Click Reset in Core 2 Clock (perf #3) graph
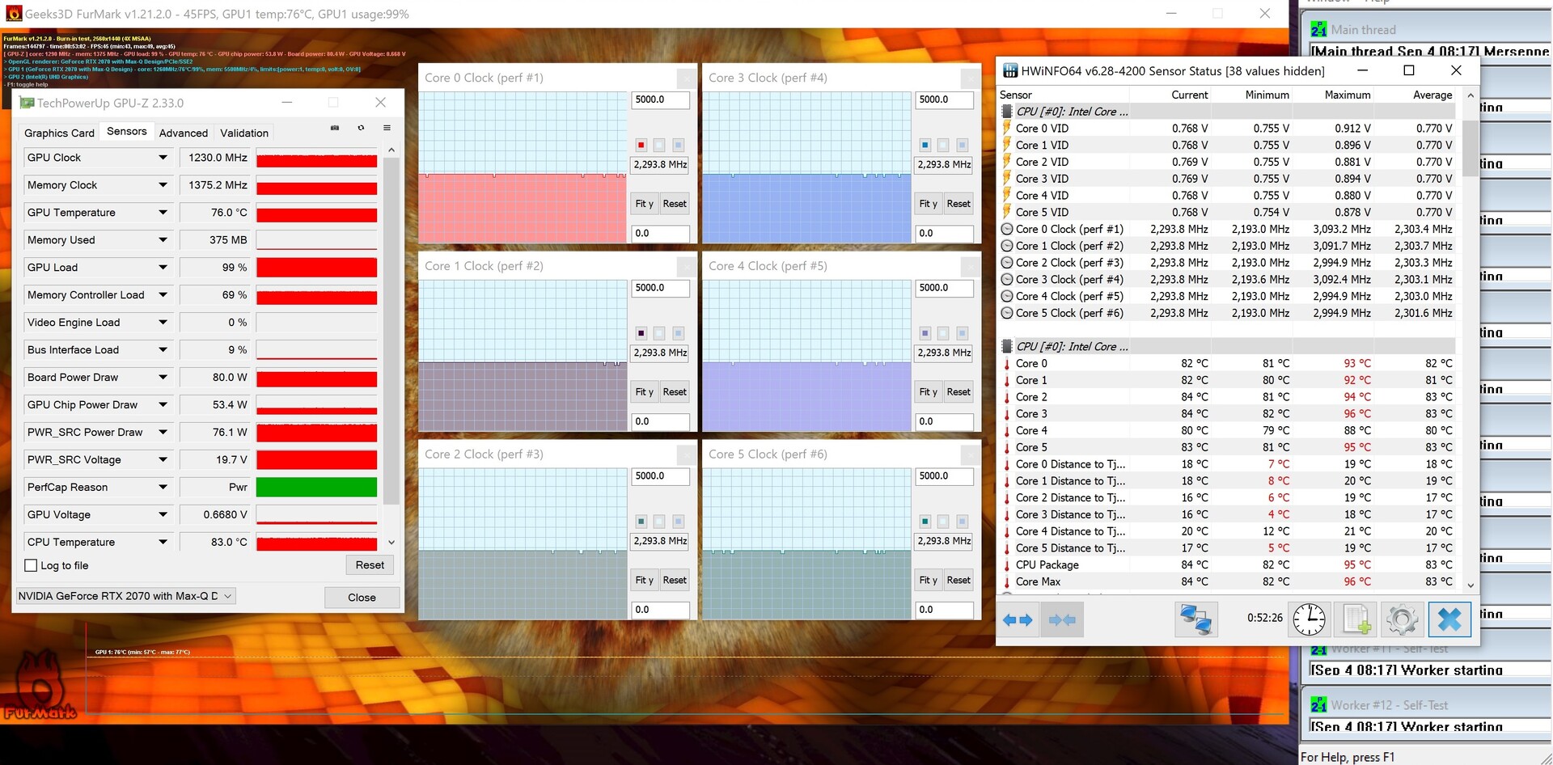This screenshot has height=765, width=1553. [675, 581]
